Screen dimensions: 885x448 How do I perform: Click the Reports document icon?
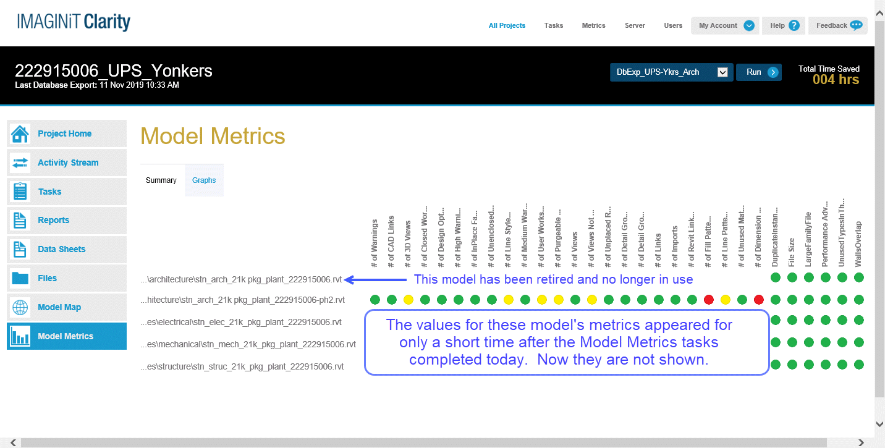point(20,220)
